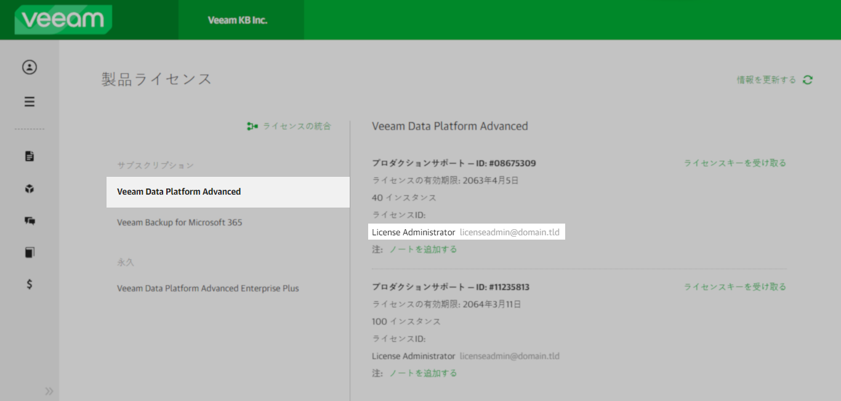Click the license merge icon

click(252, 126)
